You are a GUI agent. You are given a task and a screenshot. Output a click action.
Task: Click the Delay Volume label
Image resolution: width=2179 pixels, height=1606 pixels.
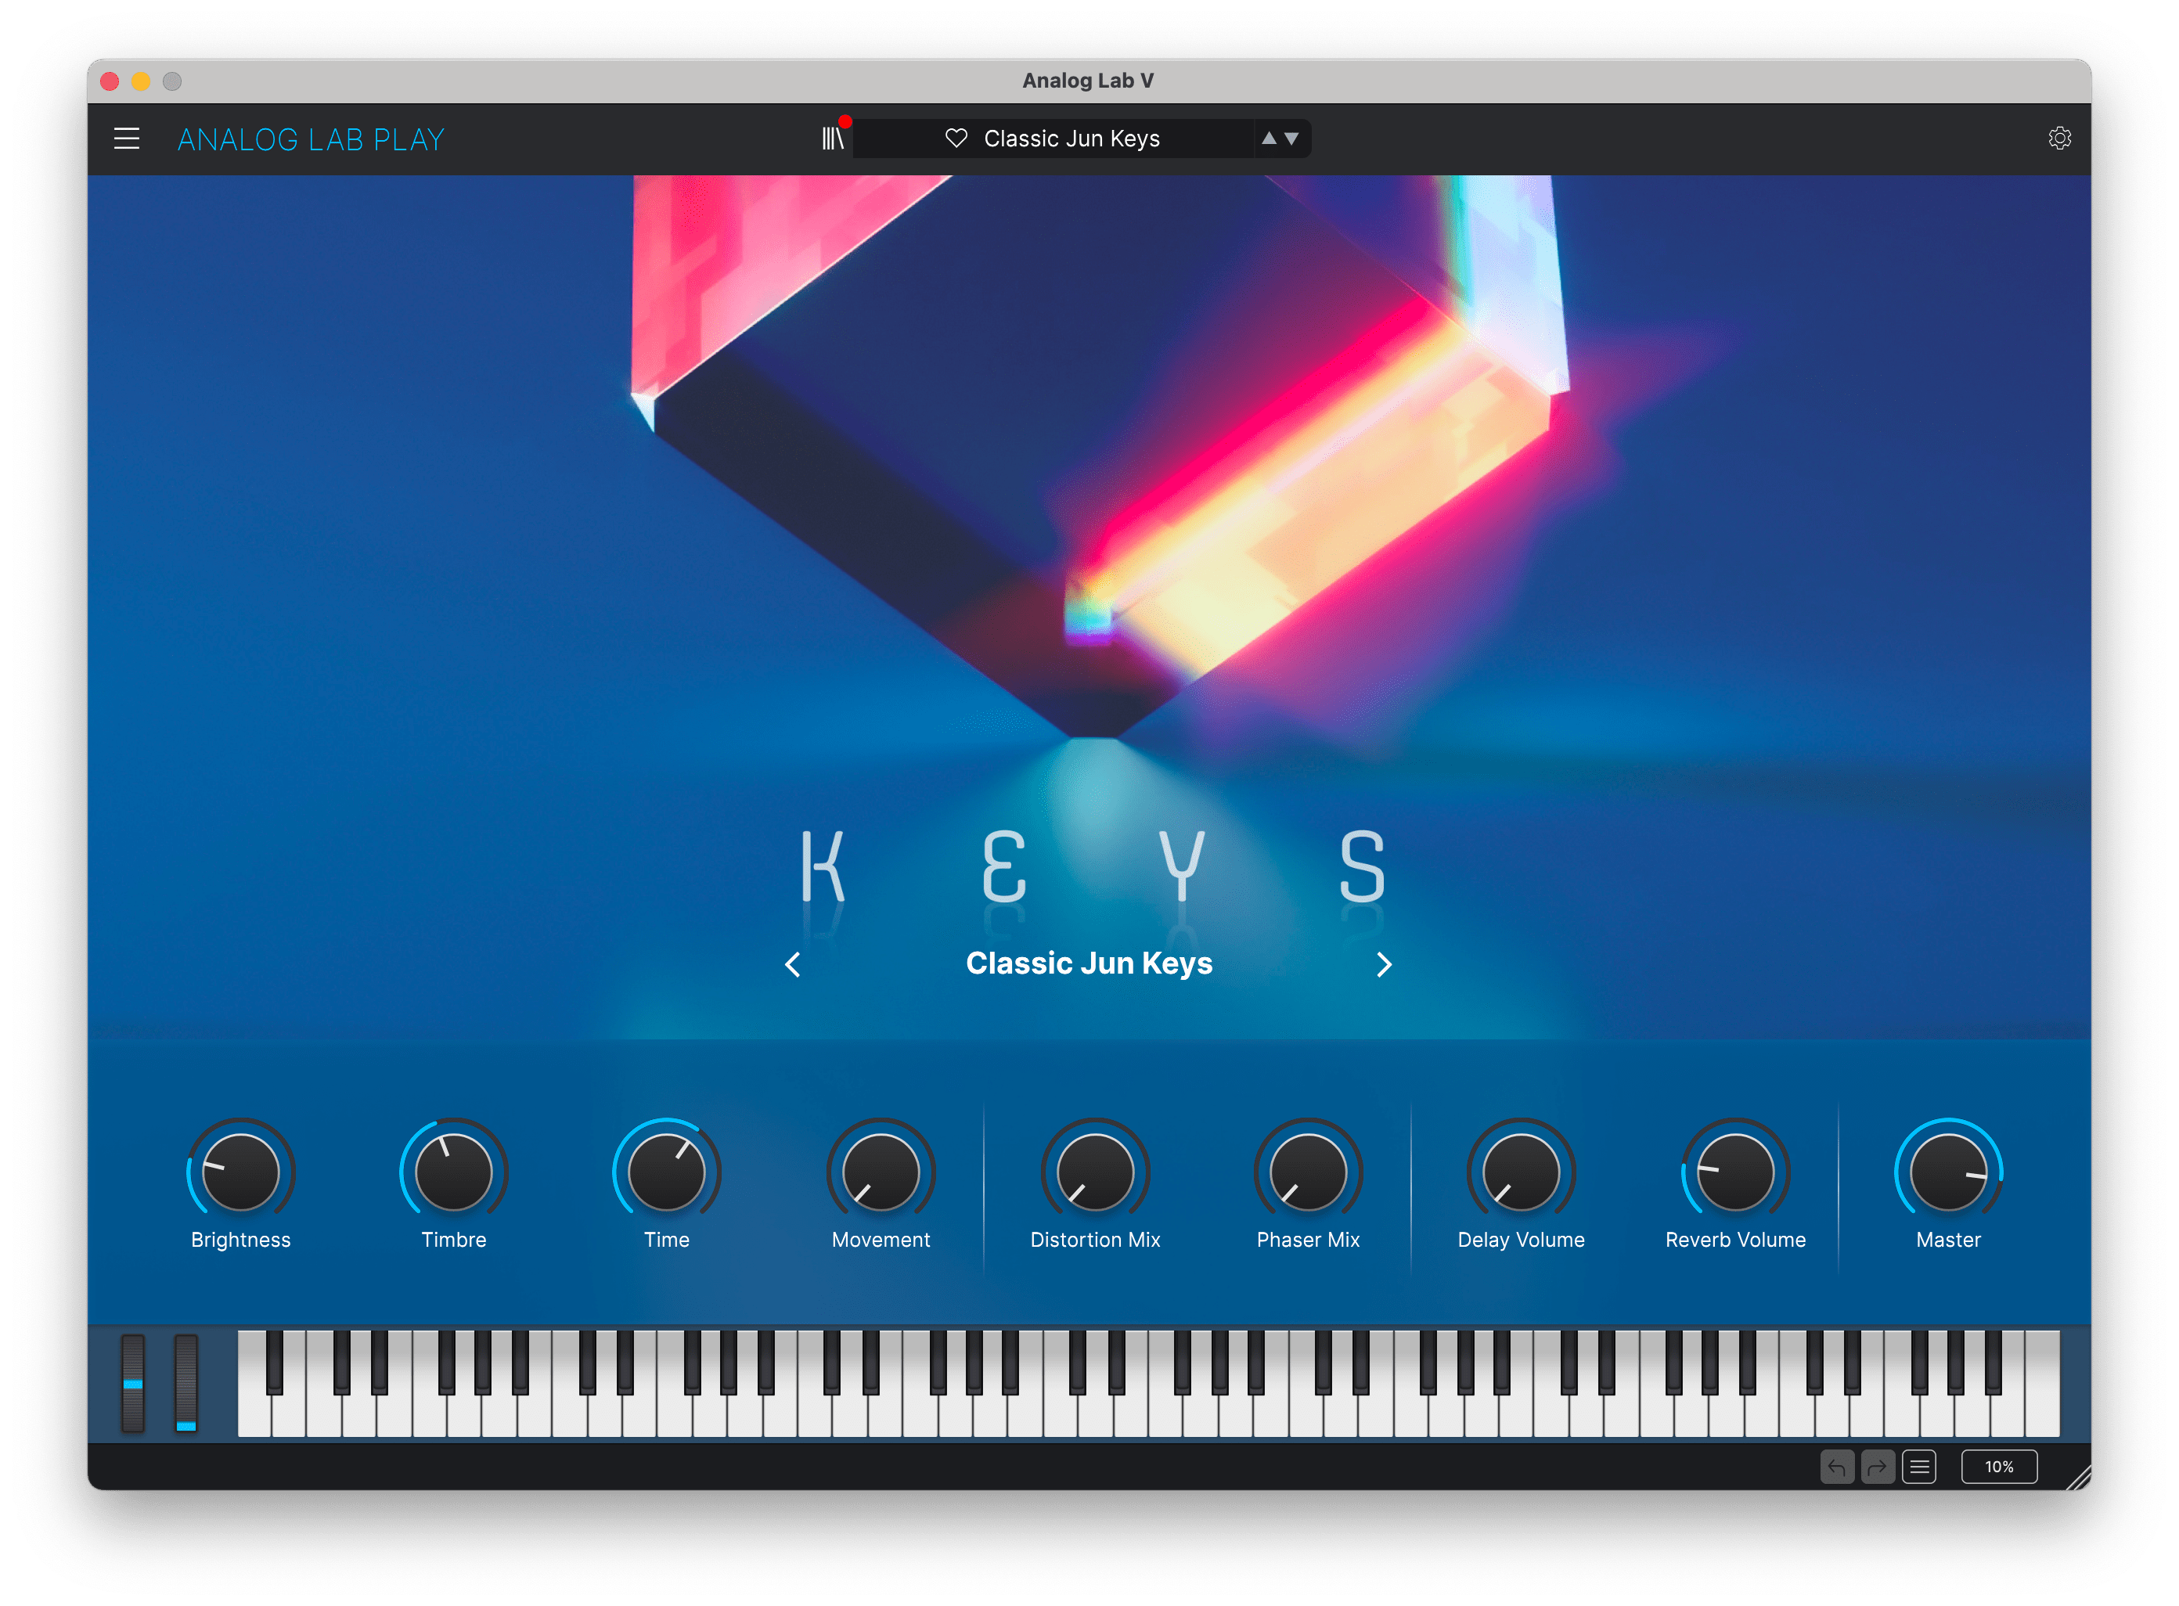pos(1521,1240)
